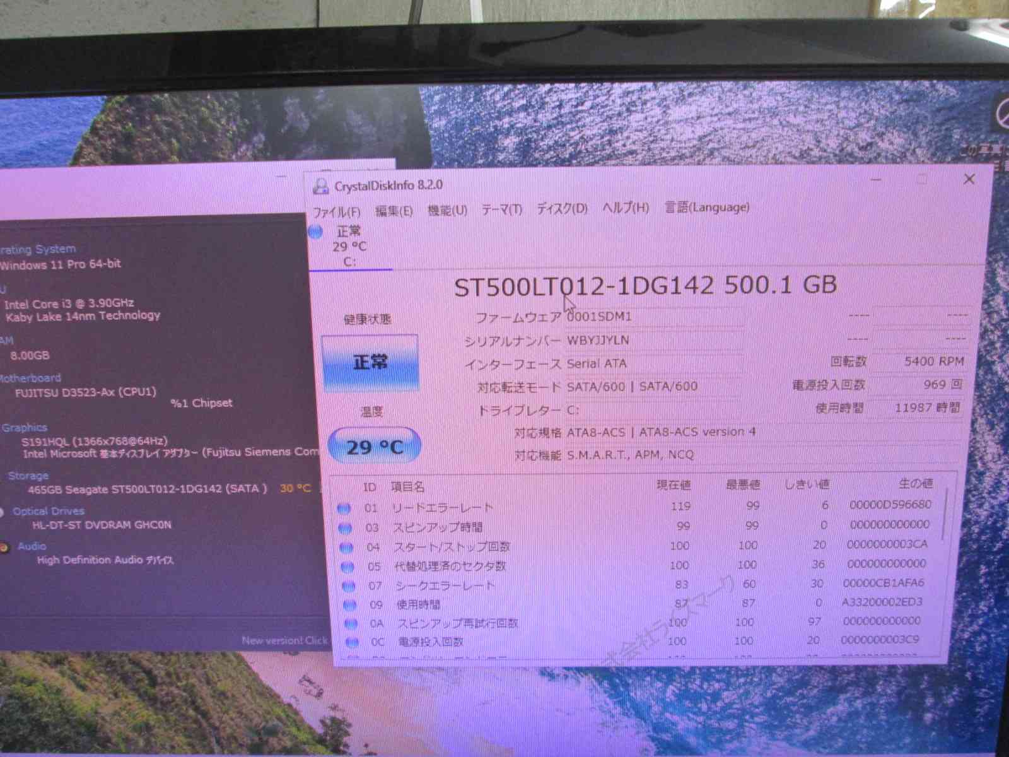Click the 29 °C temperature button
Screen dimensions: 1009x757
point(375,447)
